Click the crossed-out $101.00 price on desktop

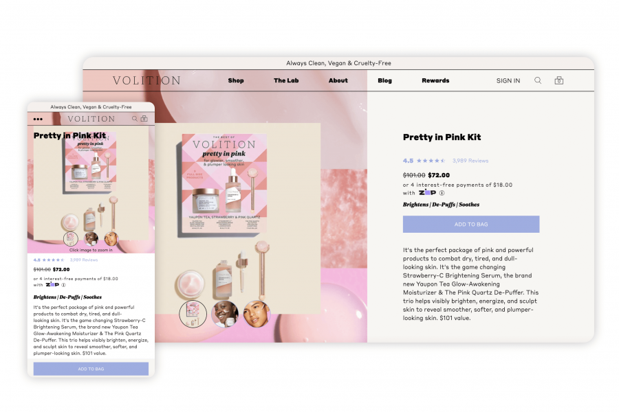[x=414, y=175]
